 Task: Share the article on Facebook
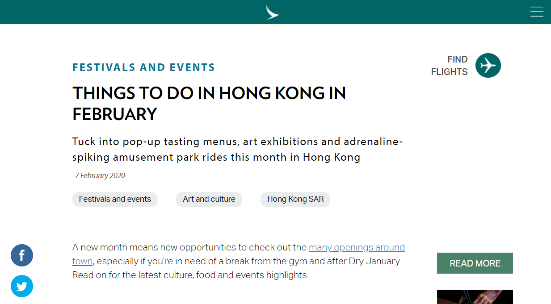click(x=22, y=255)
